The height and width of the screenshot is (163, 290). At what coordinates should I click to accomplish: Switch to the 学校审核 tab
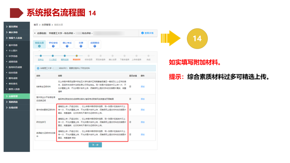click(53, 42)
